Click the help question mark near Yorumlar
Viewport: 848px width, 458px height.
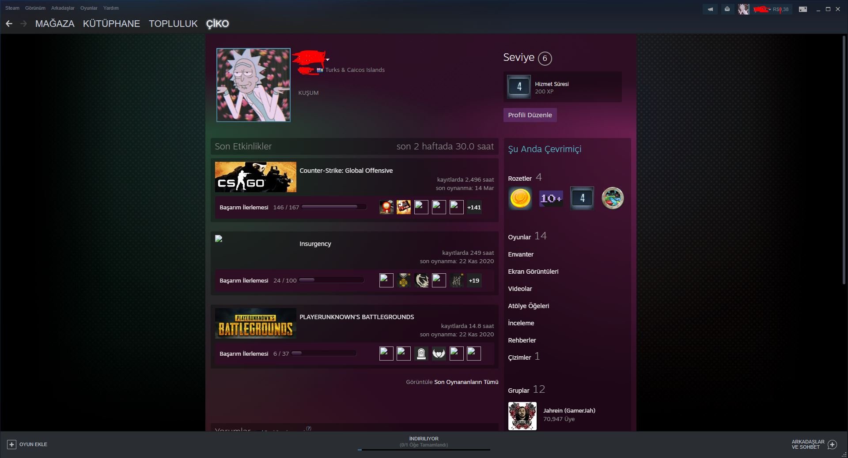(309, 428)
